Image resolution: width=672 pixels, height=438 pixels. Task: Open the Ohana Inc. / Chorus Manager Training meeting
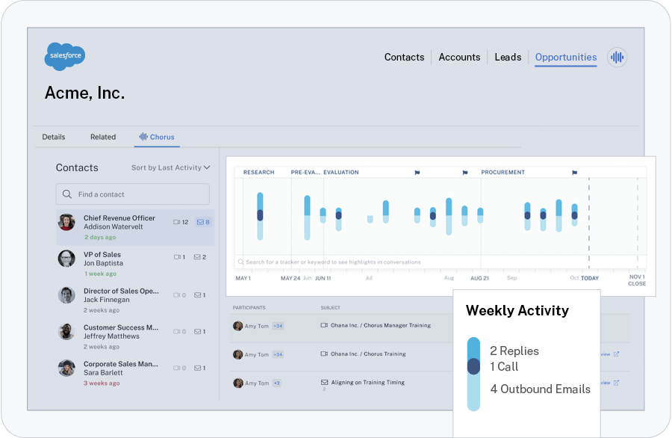tap(381, 325)
